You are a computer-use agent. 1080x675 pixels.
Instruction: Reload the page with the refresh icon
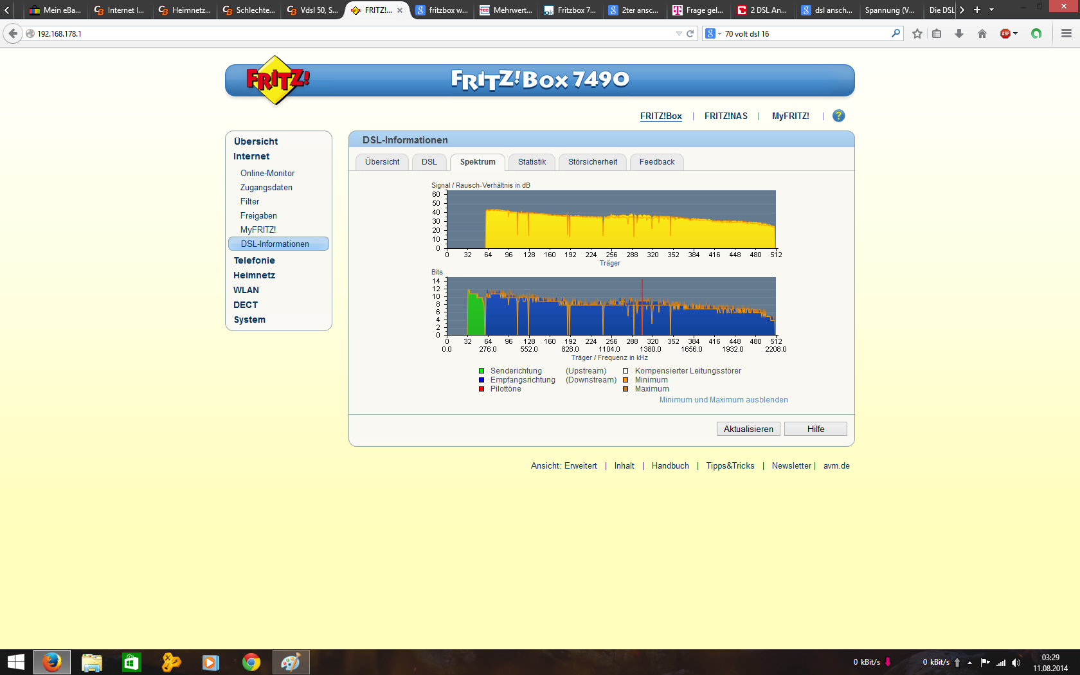click(690, 33)
